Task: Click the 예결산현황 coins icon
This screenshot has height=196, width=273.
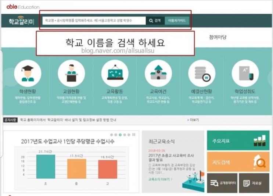Action: pos(202,73)
